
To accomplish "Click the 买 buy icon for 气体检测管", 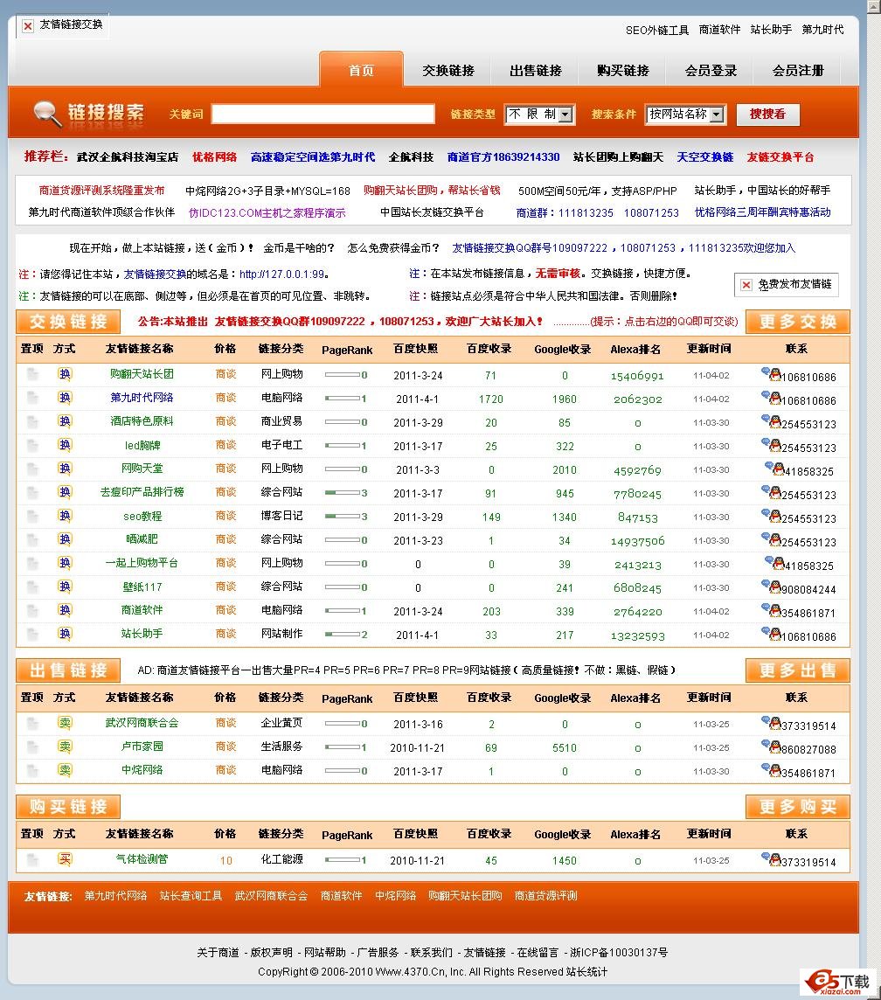I will point(65,859).
